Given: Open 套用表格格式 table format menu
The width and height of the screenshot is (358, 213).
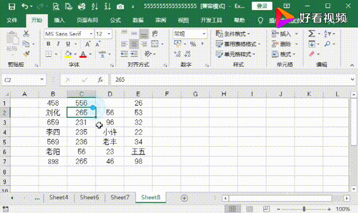Looking at the screenshot, I should [x=238, y=44].
